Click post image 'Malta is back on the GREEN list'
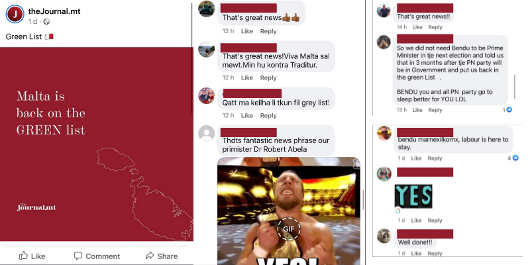 coord(97,144)
